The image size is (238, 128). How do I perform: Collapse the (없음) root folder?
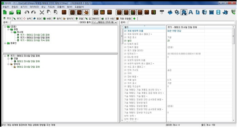[5, 27]
